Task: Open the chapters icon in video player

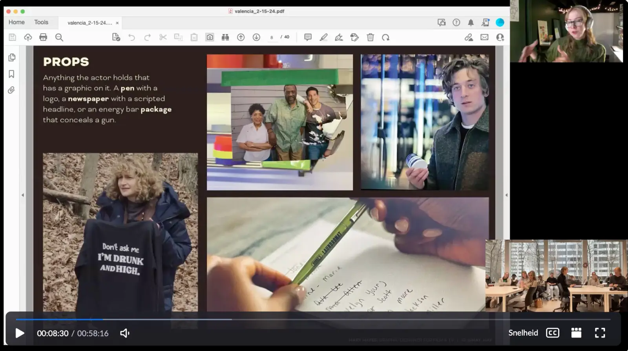Action: click(x=576, y=333)
